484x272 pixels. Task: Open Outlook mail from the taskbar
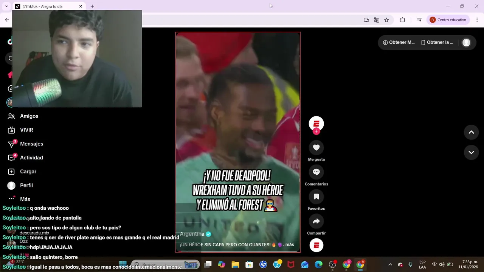click(x=305, y=264)
